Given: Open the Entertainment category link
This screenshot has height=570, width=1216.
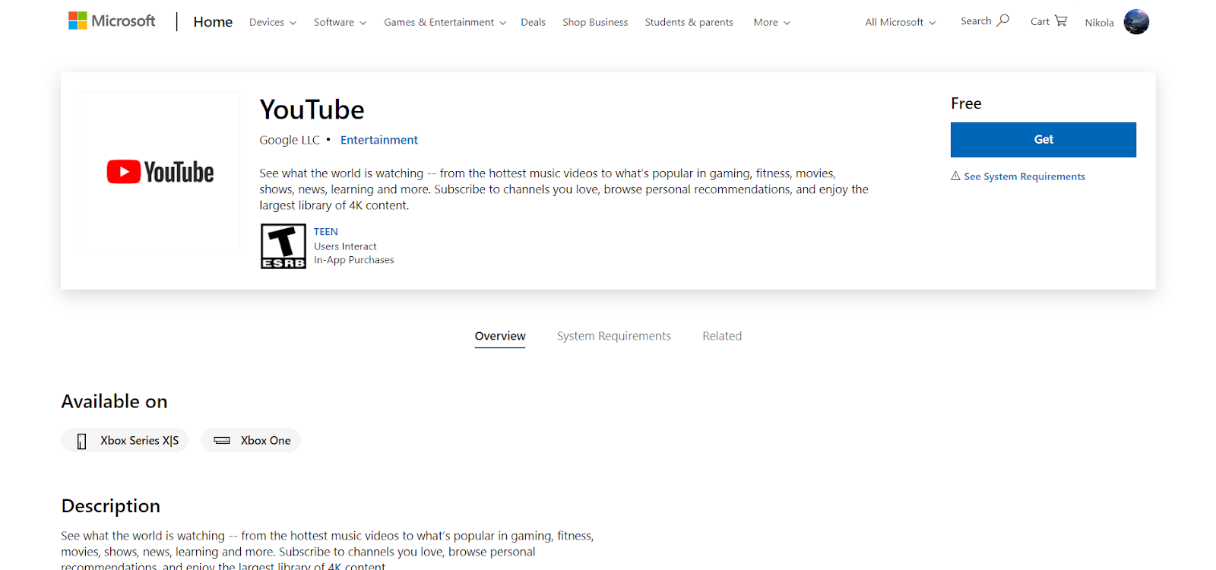Looking at the screenshot, I should tap(379, 140).
